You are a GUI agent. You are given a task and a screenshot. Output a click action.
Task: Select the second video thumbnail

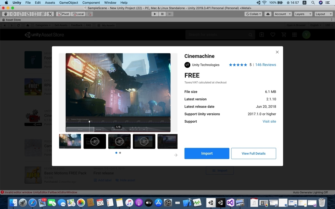95,141
